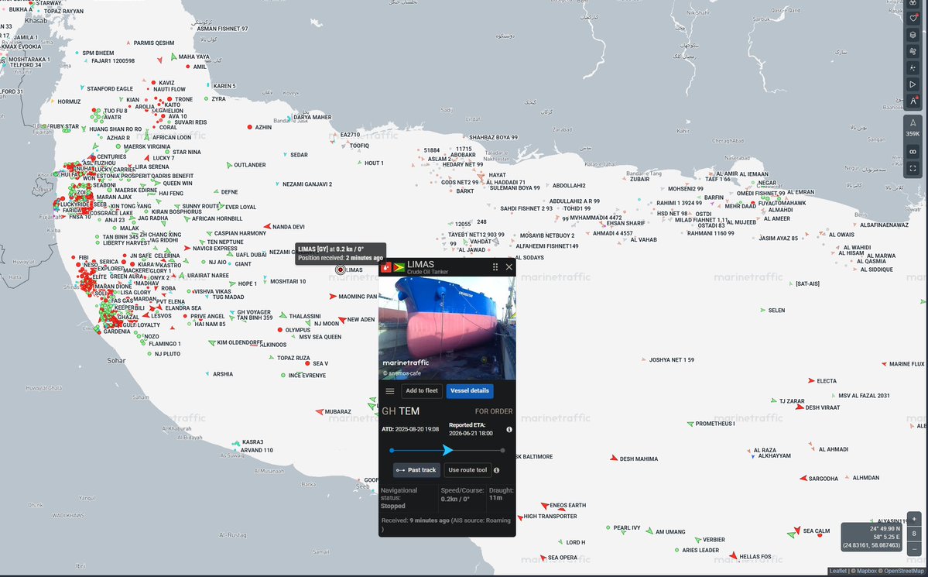This screenshot has height=577, width=928.
Task: Click Add to fleet button
Action: point(422,391)
